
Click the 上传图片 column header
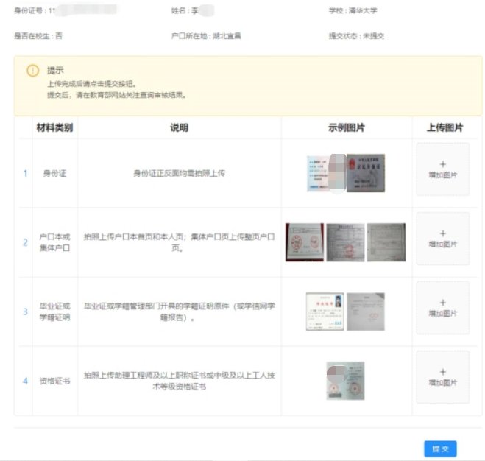pos(445,127)
